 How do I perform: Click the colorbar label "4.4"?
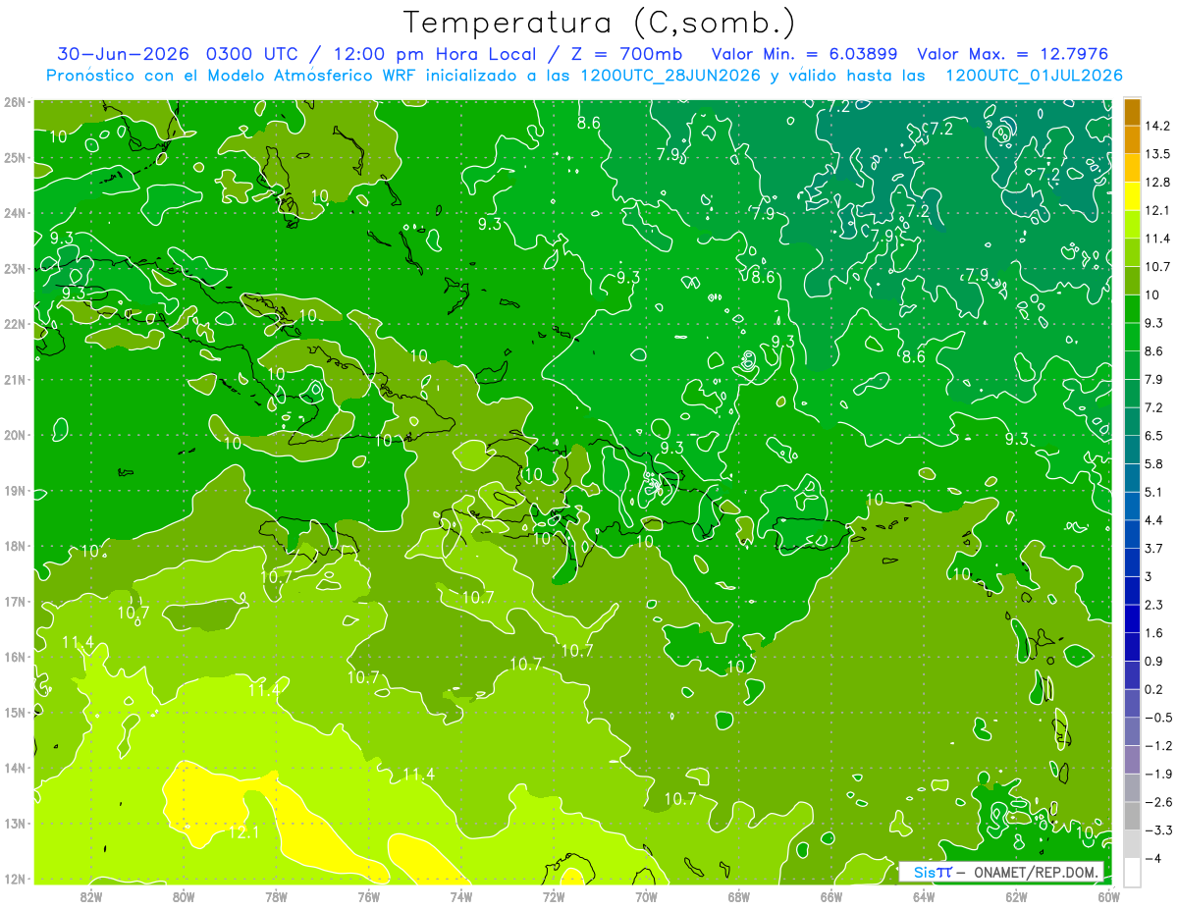click(1153, 520)
